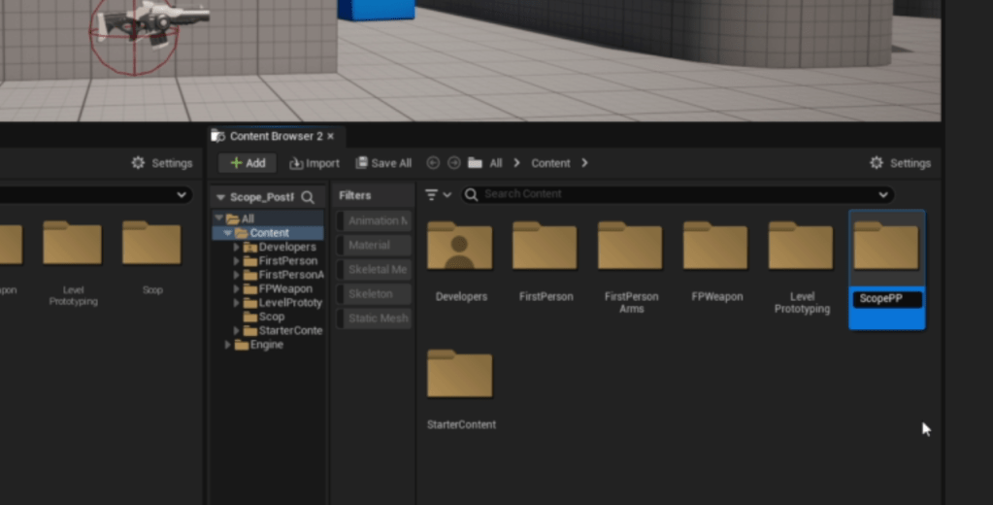Click the Add button in Content Browser 2
Screen dimensions: 993x505
(247, 163)
